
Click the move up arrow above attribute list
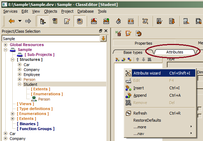tap(138, 59)
